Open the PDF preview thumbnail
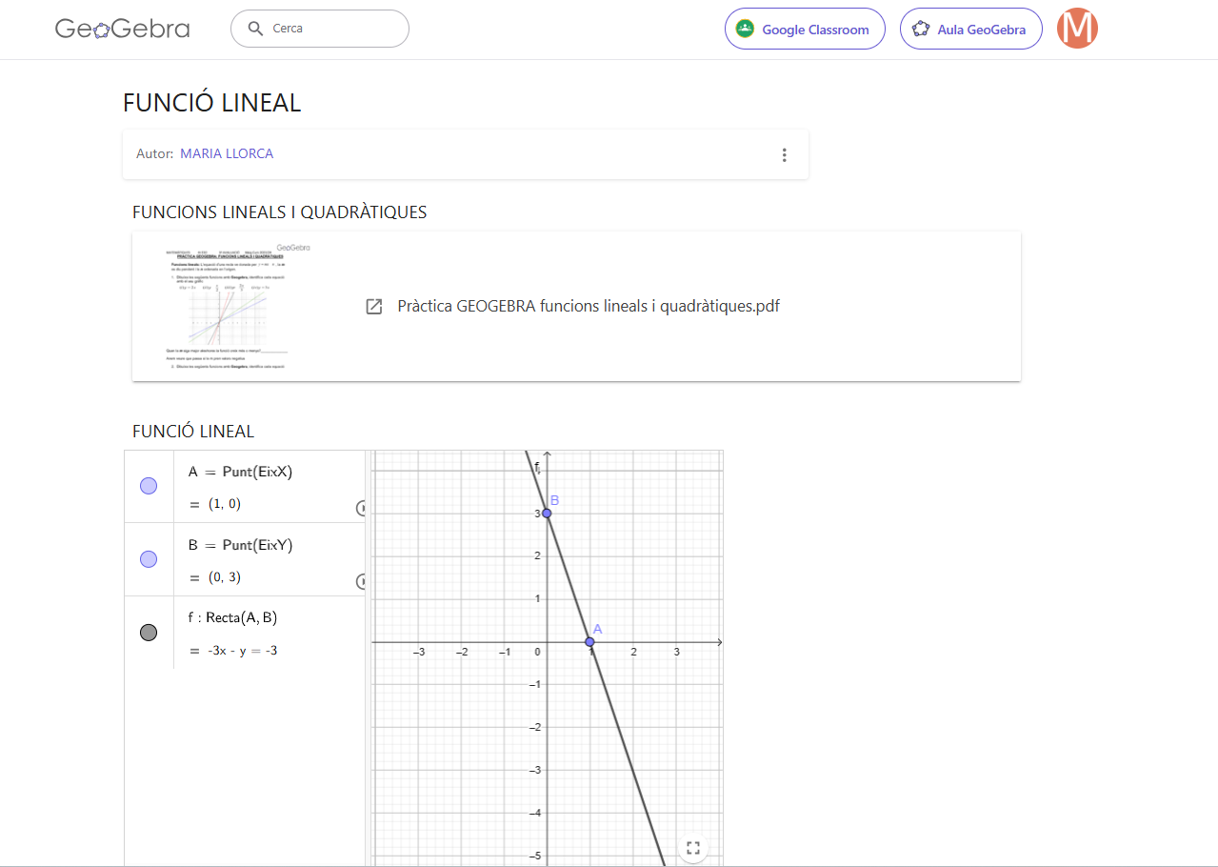The image size is (1218, 867). [237, 306]
